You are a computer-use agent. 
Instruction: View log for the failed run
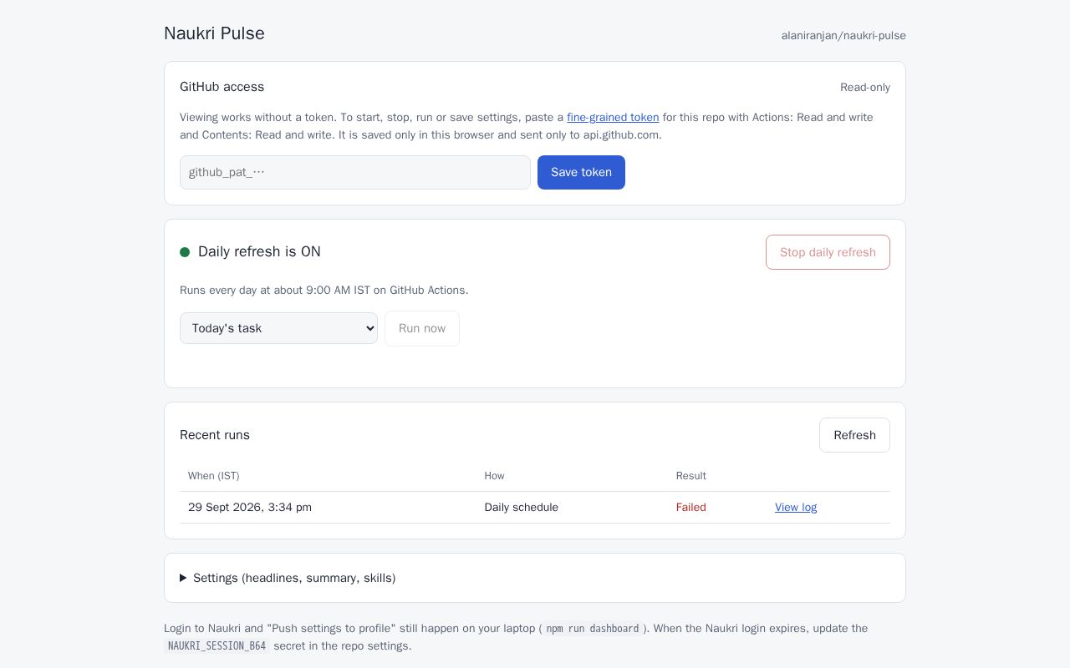point(796,507)
